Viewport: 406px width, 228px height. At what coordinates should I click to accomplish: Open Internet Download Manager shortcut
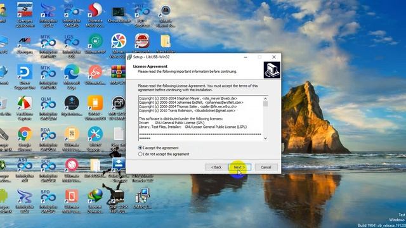95,201
